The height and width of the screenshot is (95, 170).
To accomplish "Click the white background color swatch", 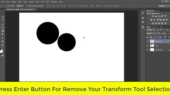I will pos(2,52).
